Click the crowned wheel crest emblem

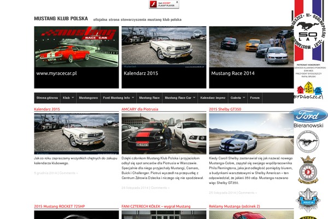(x=308, y=170)
